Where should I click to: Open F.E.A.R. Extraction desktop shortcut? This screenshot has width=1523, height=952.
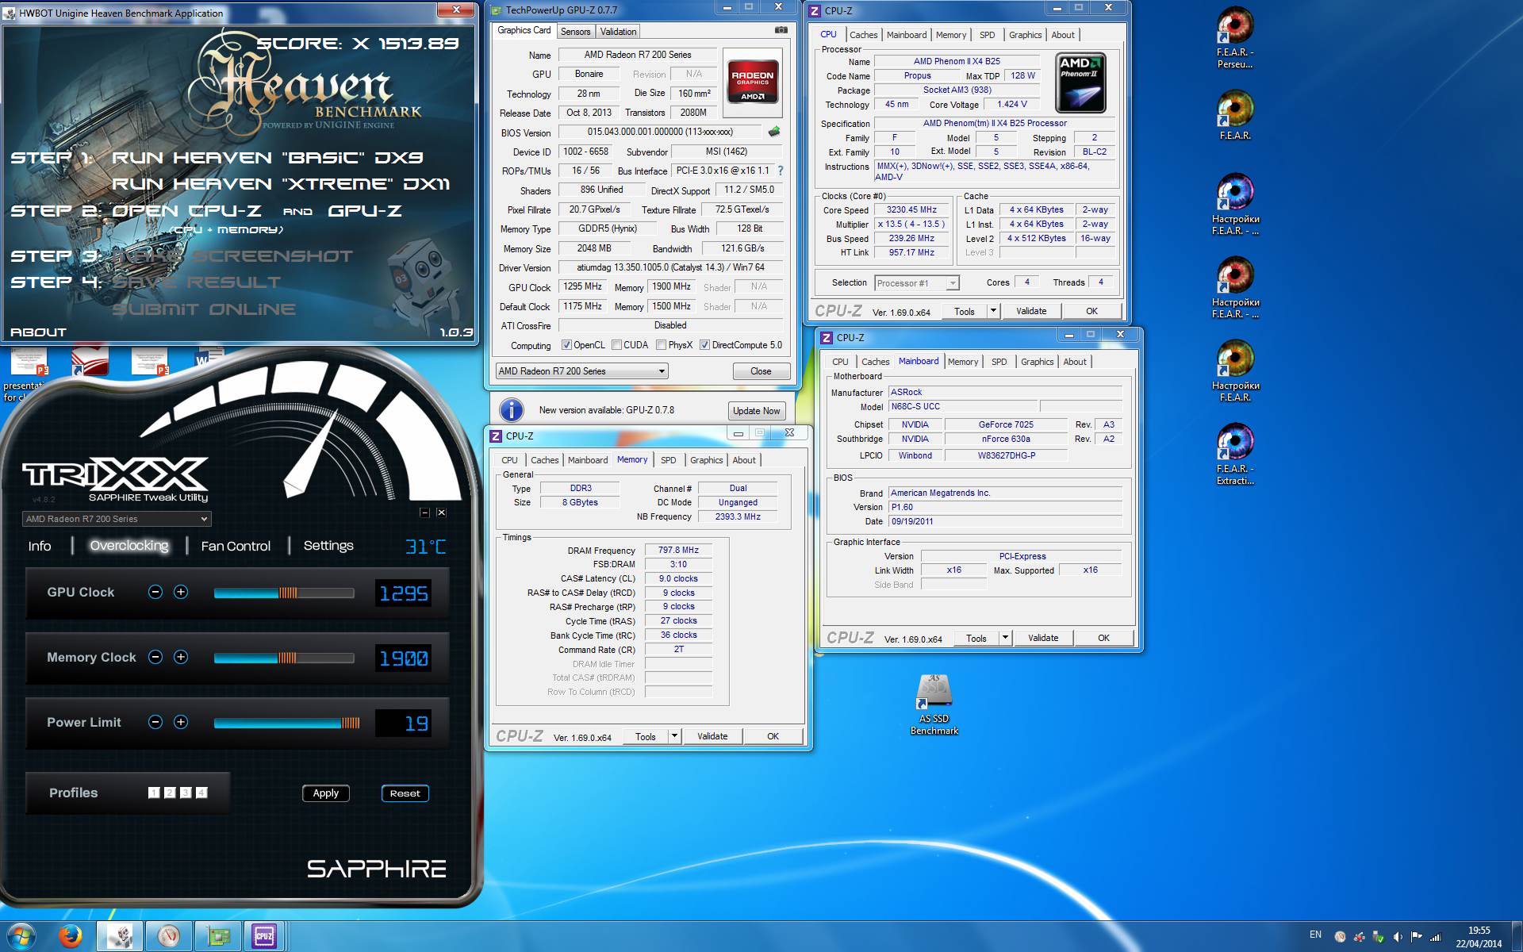point(1235,455)
